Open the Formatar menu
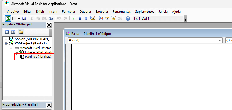 coord(69,12)
